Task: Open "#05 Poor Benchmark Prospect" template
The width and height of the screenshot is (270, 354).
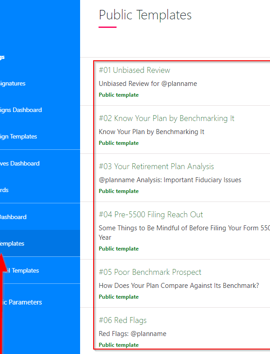Action: pyautogui.click(x=150, y=272)
